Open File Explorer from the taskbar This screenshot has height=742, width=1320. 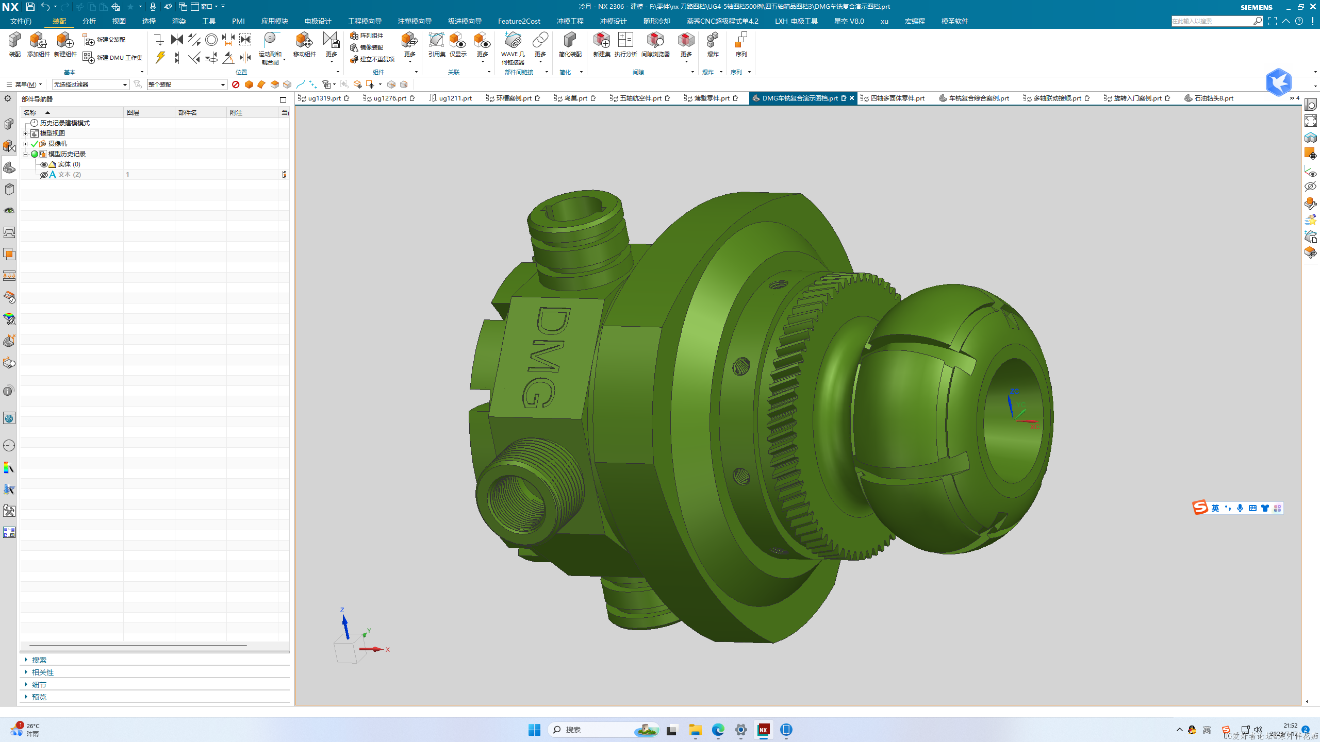[695, 730]
